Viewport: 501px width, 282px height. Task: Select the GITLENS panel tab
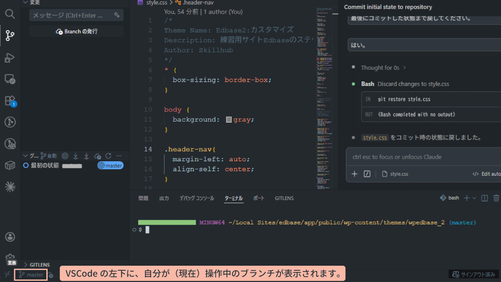coord(284,198)
